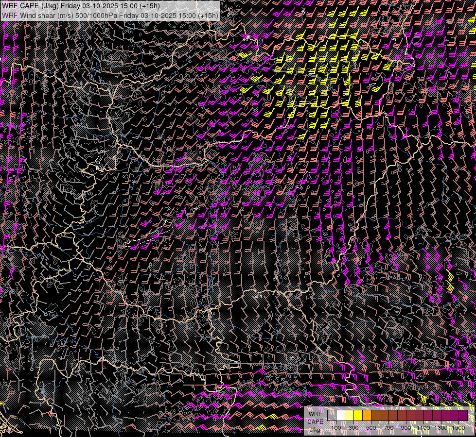
Task: Click the orange swatch in CAPE legend
Action: (x=367, y=416)
